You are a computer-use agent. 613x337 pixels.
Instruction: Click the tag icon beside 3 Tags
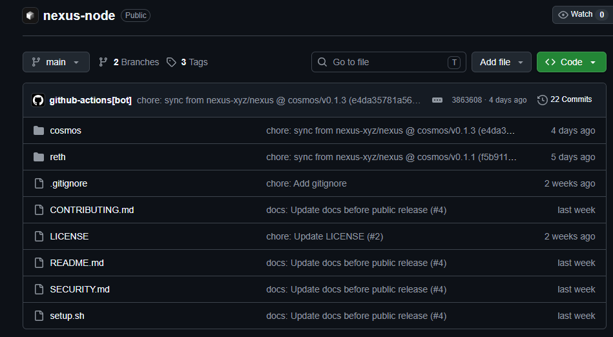click(x=171, y=62)
